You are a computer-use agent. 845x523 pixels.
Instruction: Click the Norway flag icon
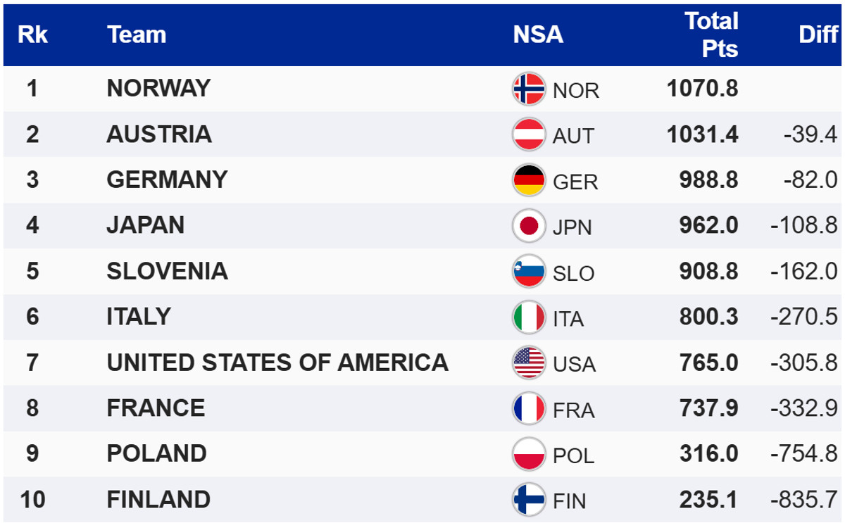[529, 89]
